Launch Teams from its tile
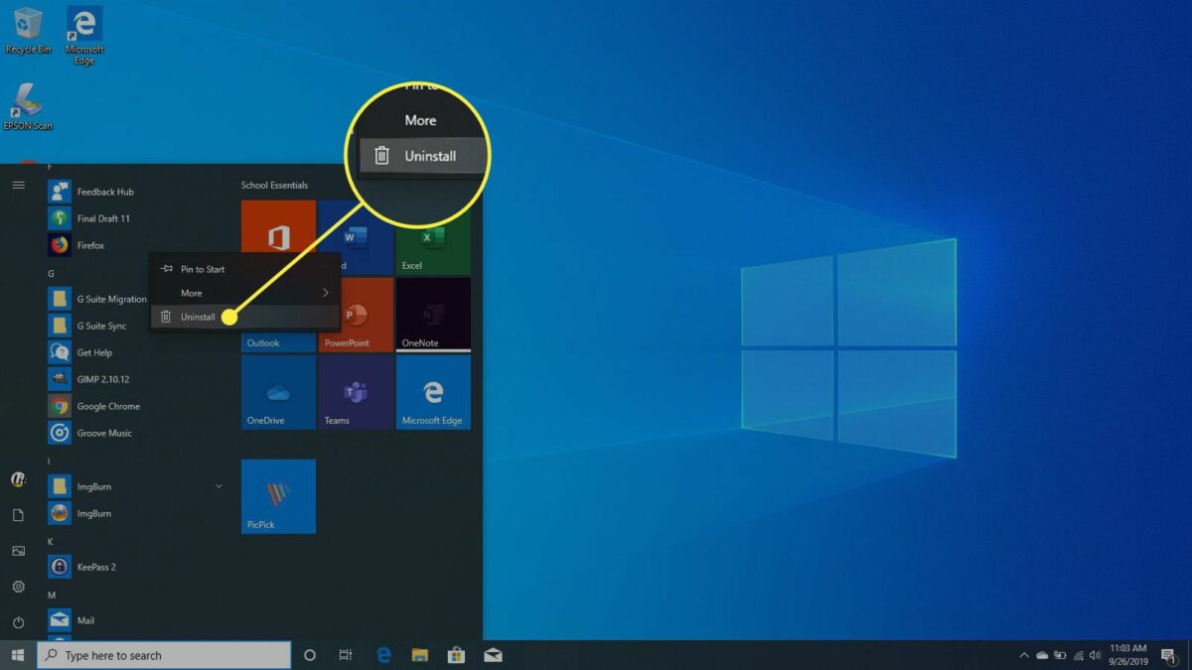Image resolution: width=1192 pixels, height=670 pixels. tap(356, 391)
